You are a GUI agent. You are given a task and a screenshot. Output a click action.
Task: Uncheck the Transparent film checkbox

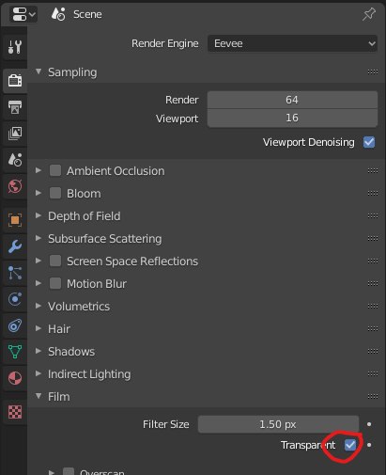(350, 445)
